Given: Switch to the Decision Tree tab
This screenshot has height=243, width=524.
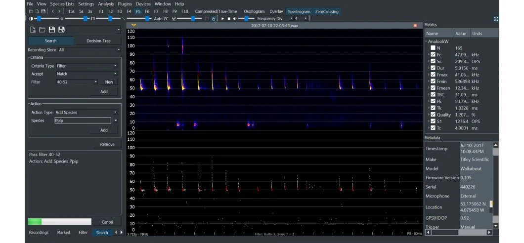Looking at the screenshot, I should [x=98, y=41].
